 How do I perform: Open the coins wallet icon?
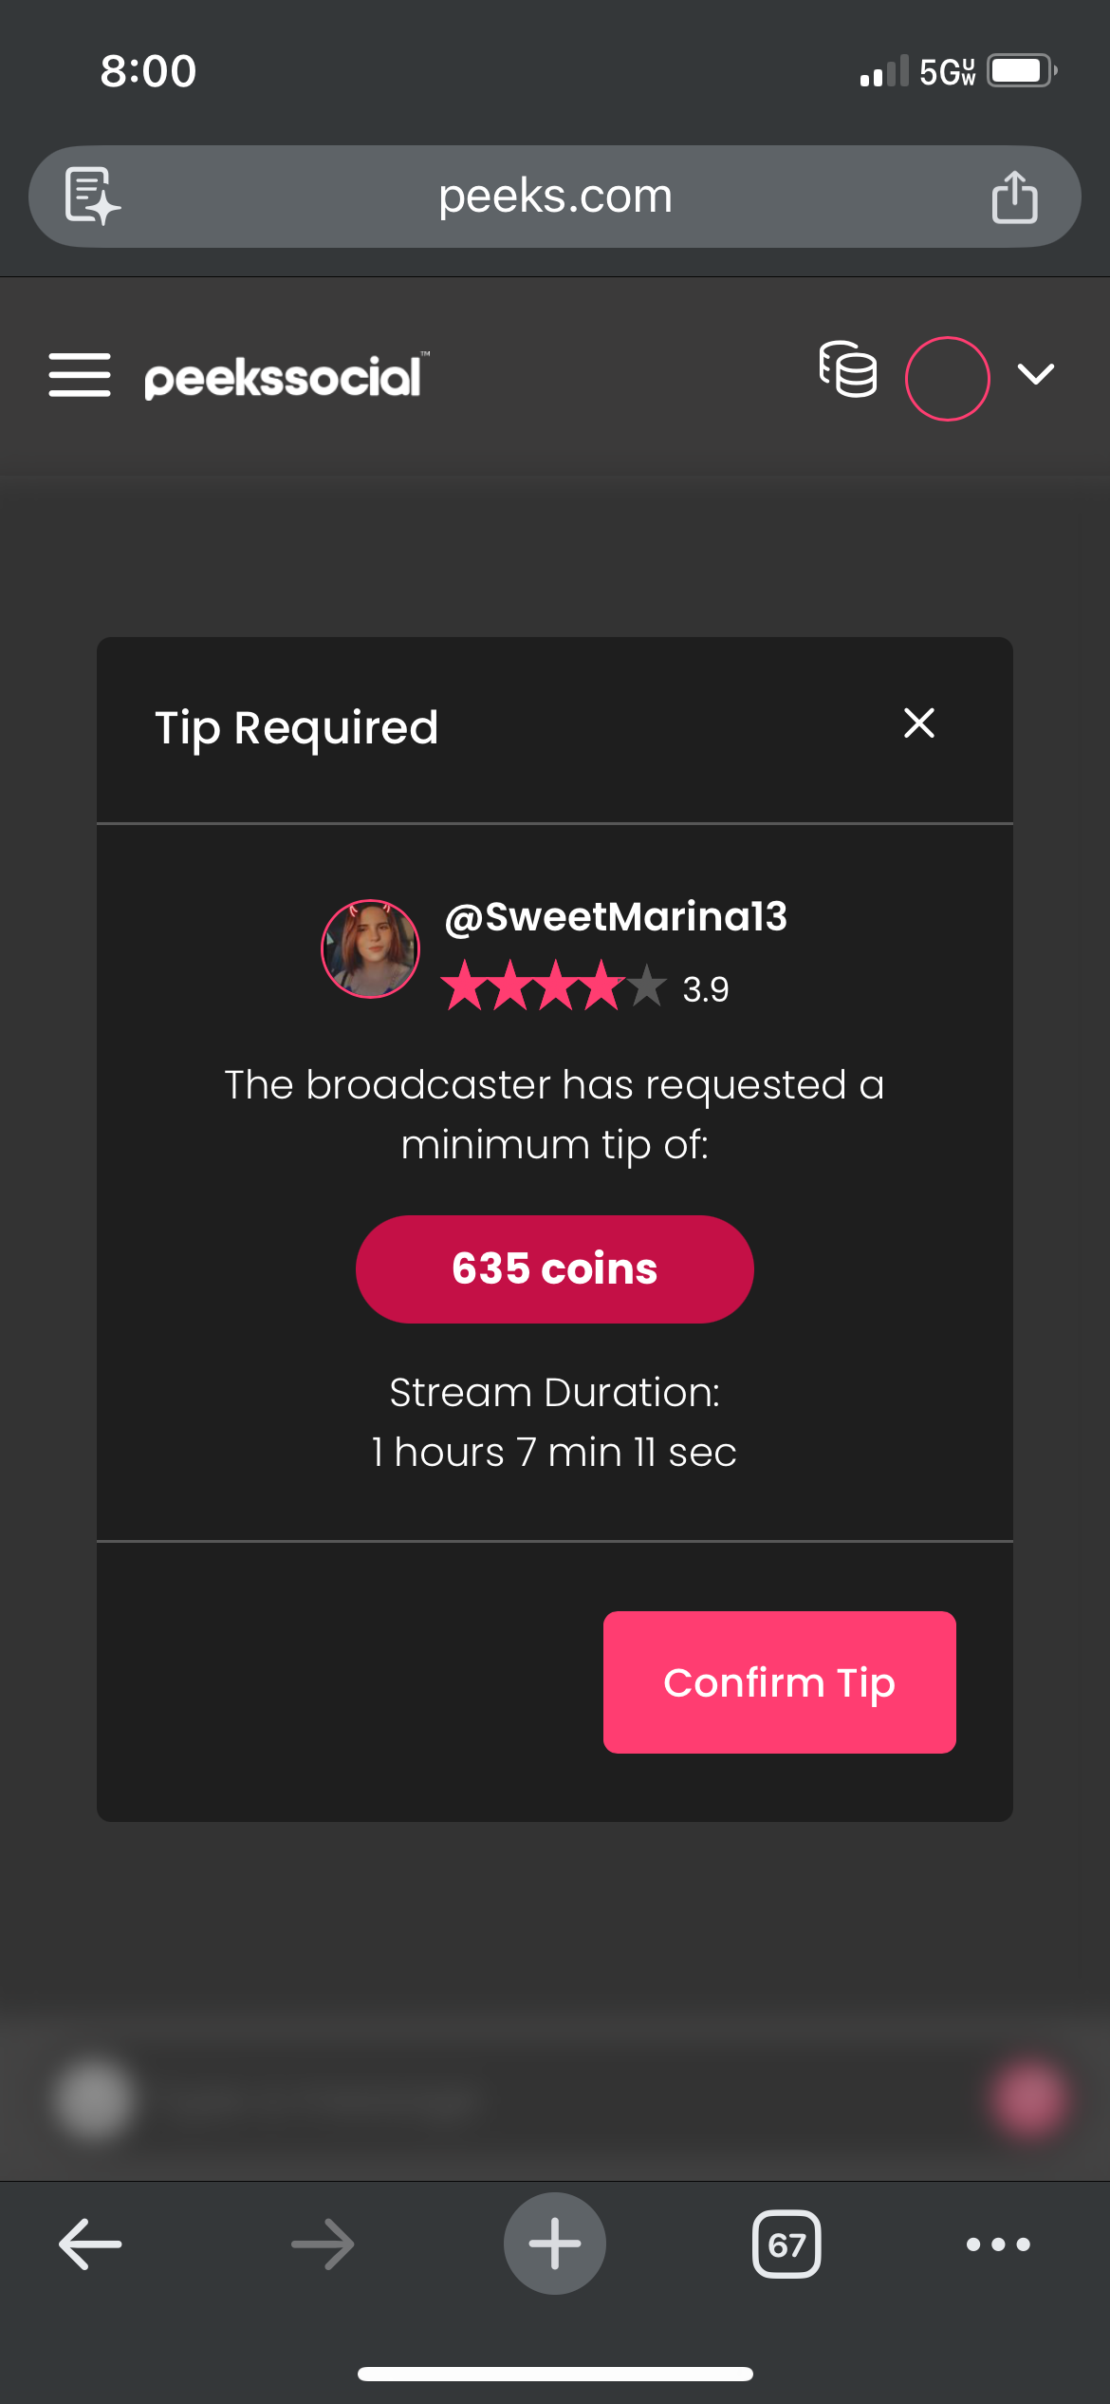(x=848, y=370)
